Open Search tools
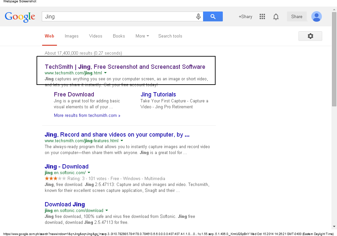Screen dimensions: 337x236 click(170, 36)
